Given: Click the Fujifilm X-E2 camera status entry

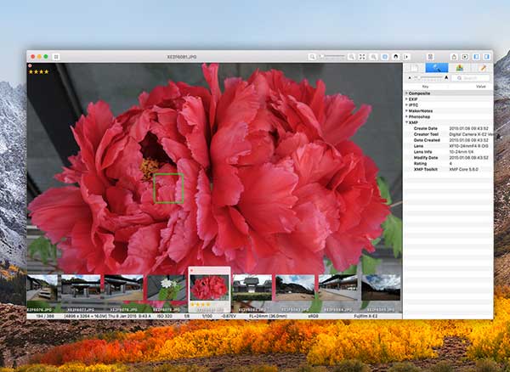Looking at the screenshot, I should 365,316.
